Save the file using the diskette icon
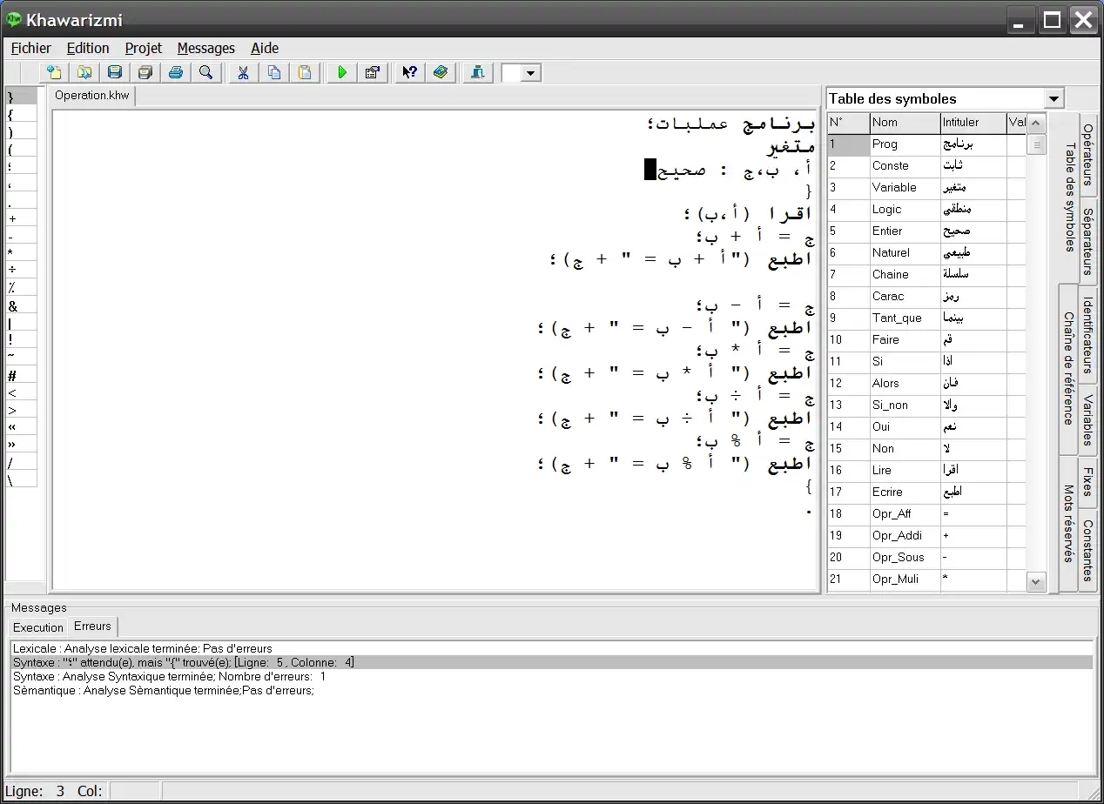Viewport: 1104px width, 804px height. coord(115,73)
